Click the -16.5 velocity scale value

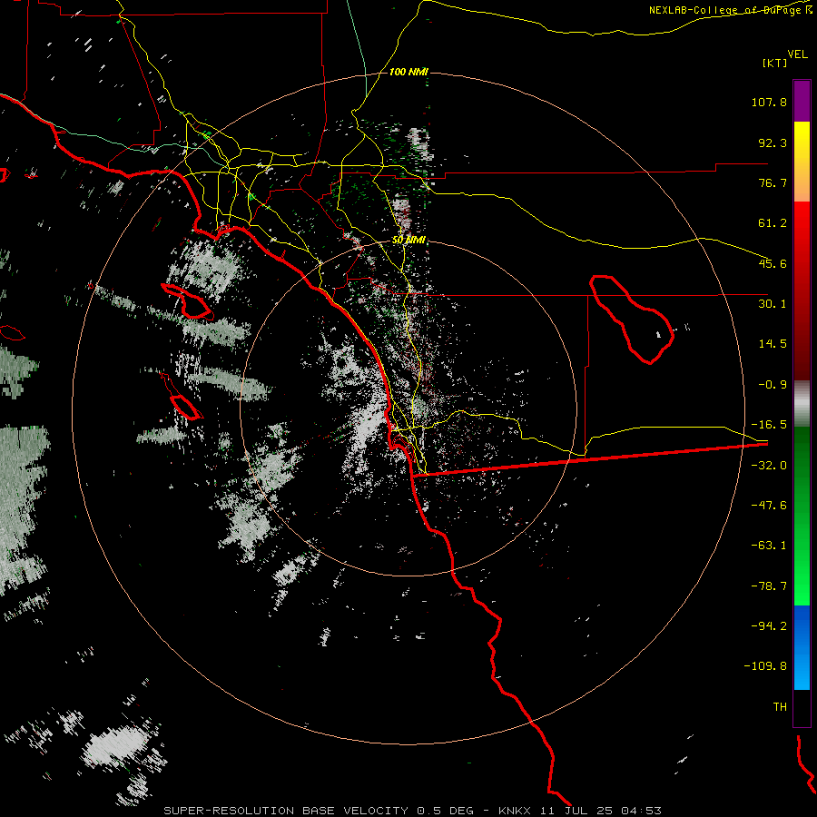pos(769,425)
